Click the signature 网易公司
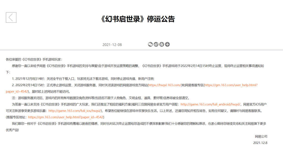 [x=261, y=136]
